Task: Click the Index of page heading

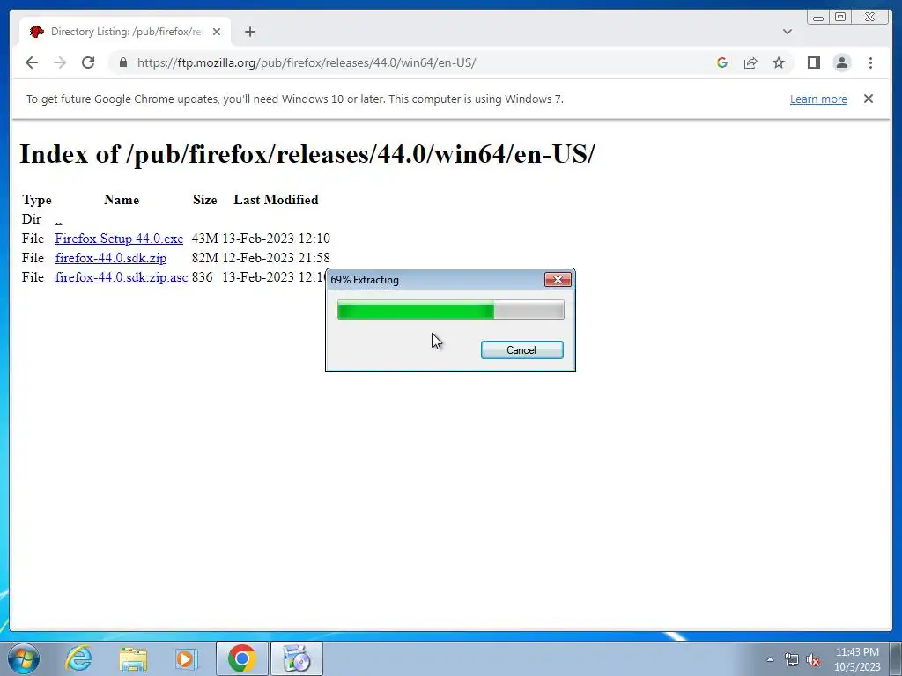Action: tap(307, 154)
